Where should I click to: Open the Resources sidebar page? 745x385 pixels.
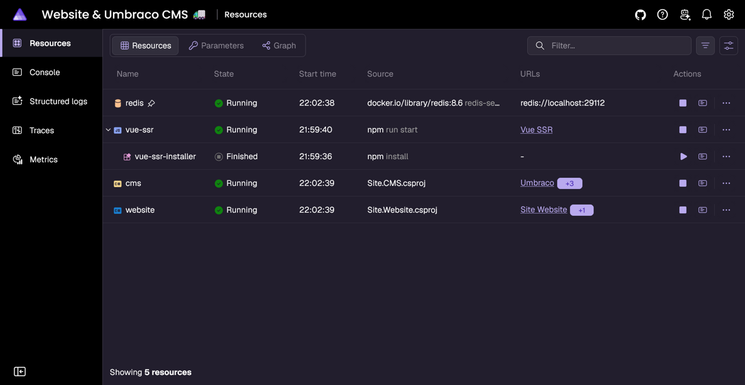[51, 43]
